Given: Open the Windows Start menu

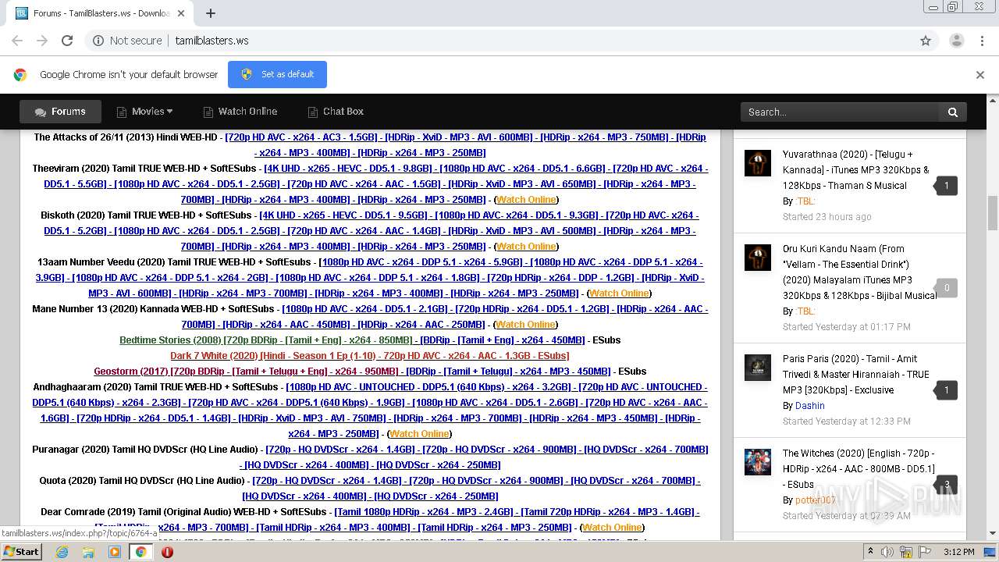Looking at the screenshot, I should tap(21, 551).
